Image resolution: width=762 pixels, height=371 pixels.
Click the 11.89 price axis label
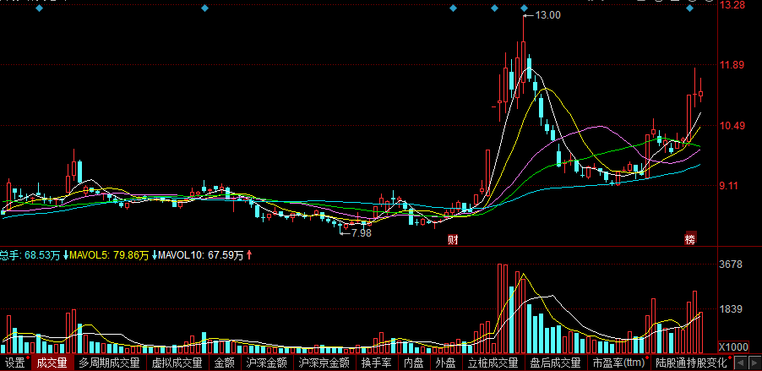coord(732,65)
